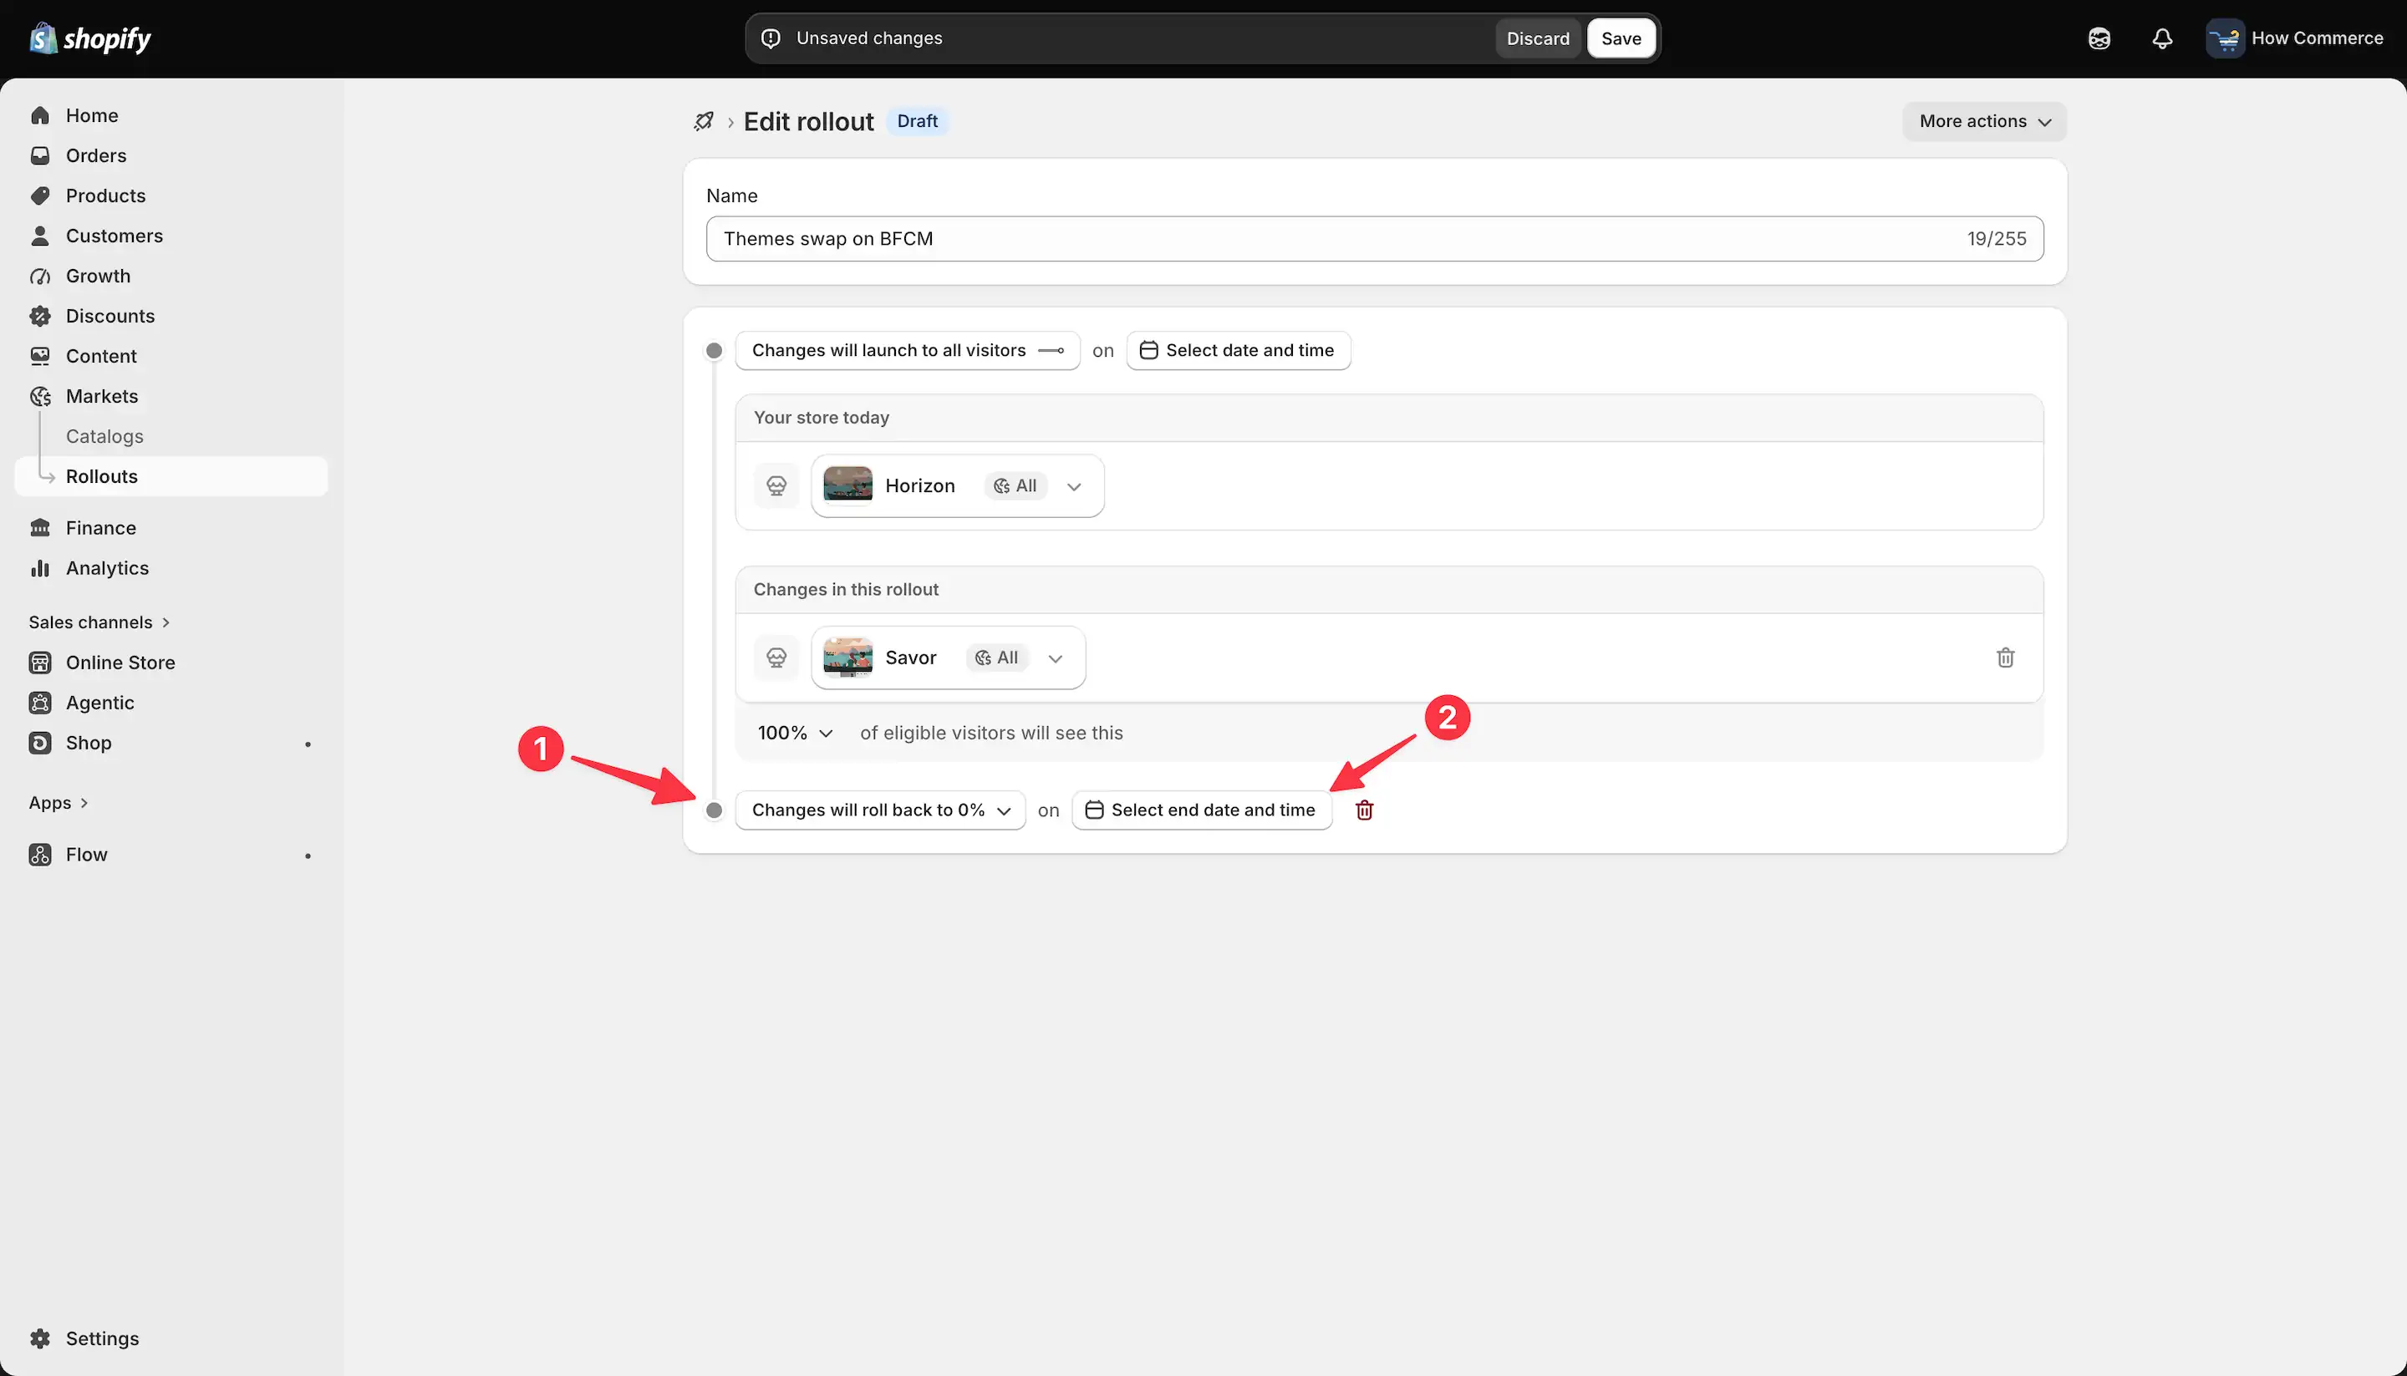Click the Home house icon
Image resolution: width=2407 pixels, height=1376 pixels.
click(40, 115)
